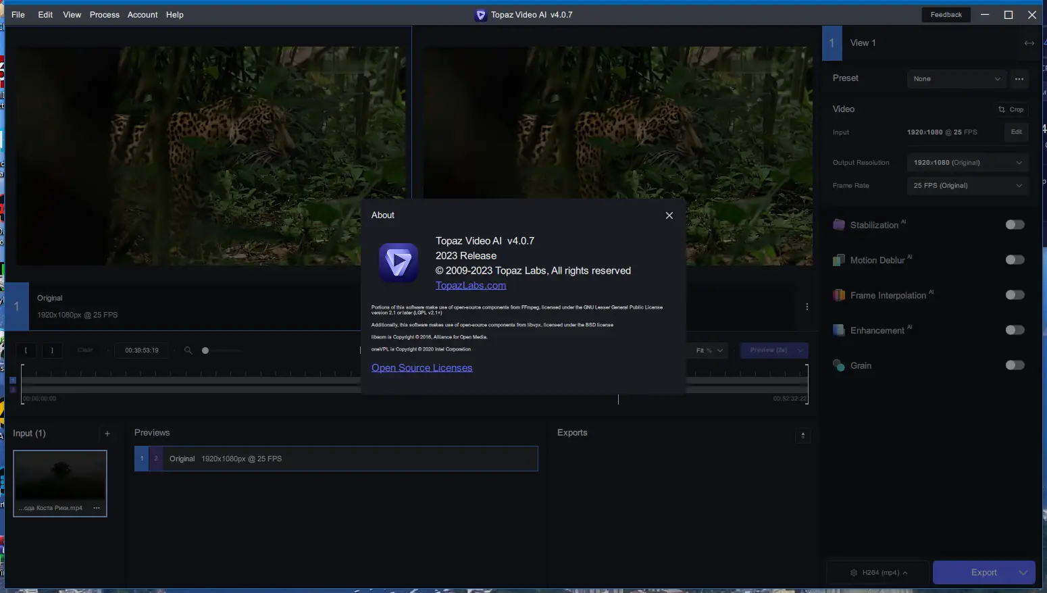Open the Export dropdown arrow
Screen dimensions: 1047x593
(1023, 573)
